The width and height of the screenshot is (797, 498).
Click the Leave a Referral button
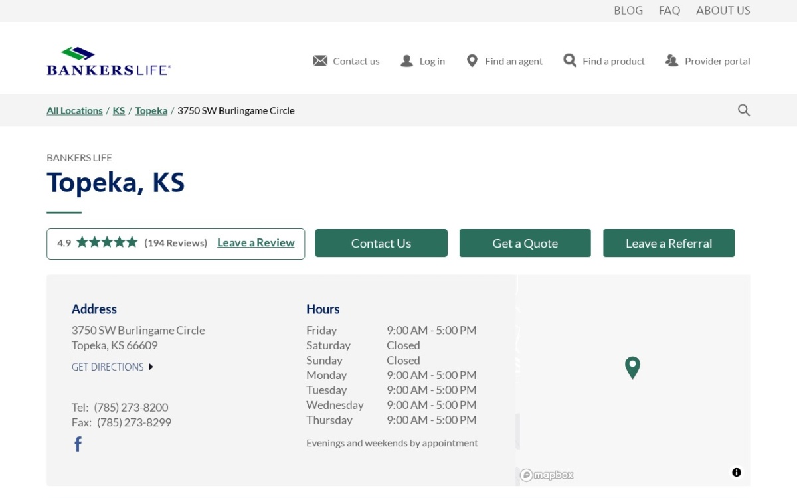[x=669, y=243]
